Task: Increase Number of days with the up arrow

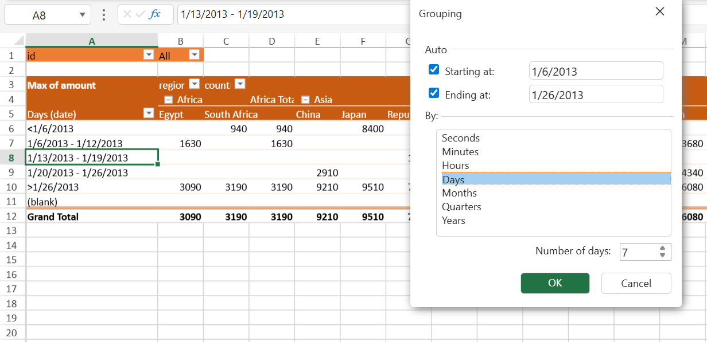Action: [662, 249]
